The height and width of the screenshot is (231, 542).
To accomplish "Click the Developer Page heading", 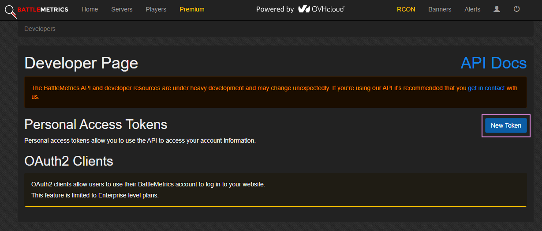I will pyautogui.click(x=81, y=63).
